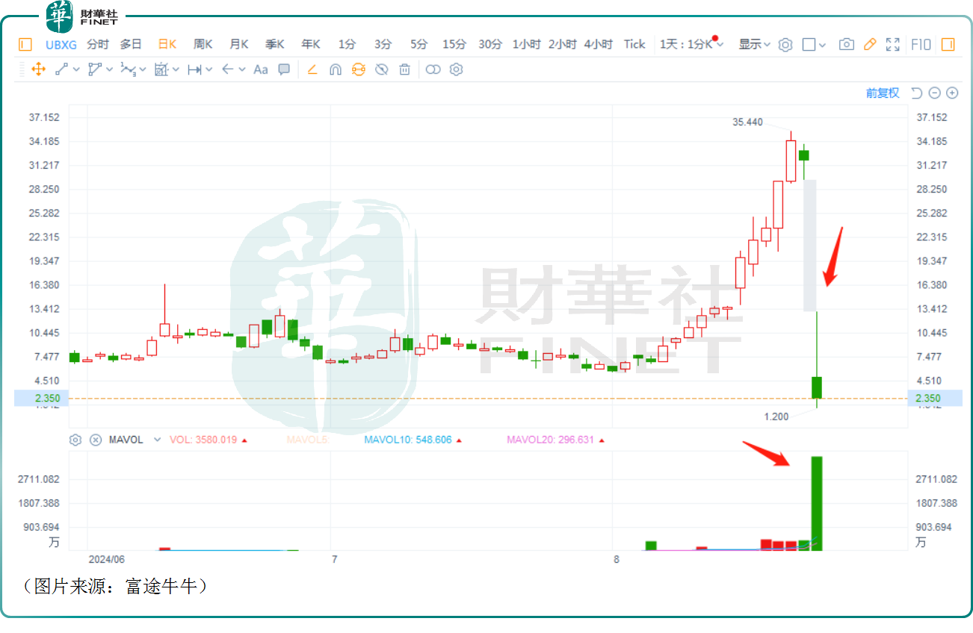
Task: Select the Aa text annotation tool
Action: [x=260, y=69]
